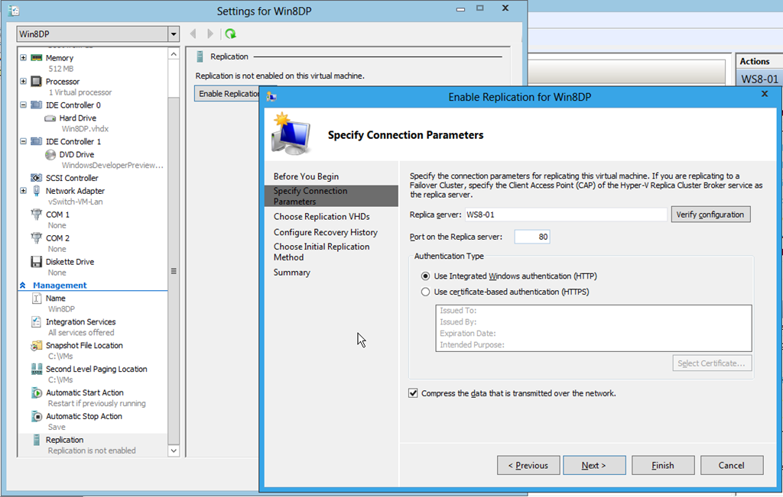
Task: Go to the Summary wizard step
Action: [291, 273]
